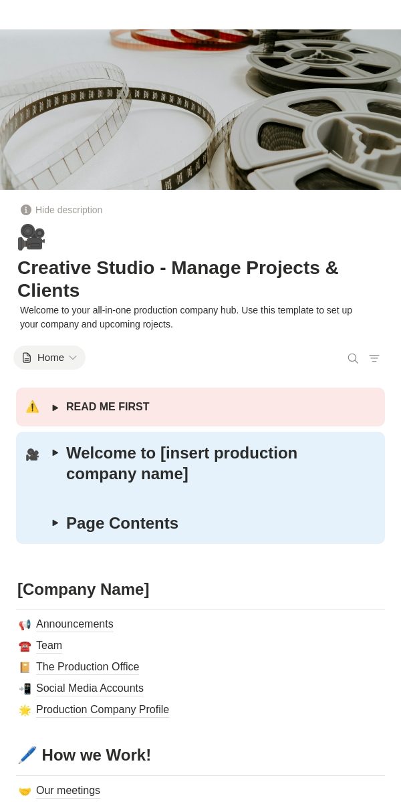Open the Home view dropdown
The height and width of the screenshot is (802, 401).
click(x=49, y=358)
